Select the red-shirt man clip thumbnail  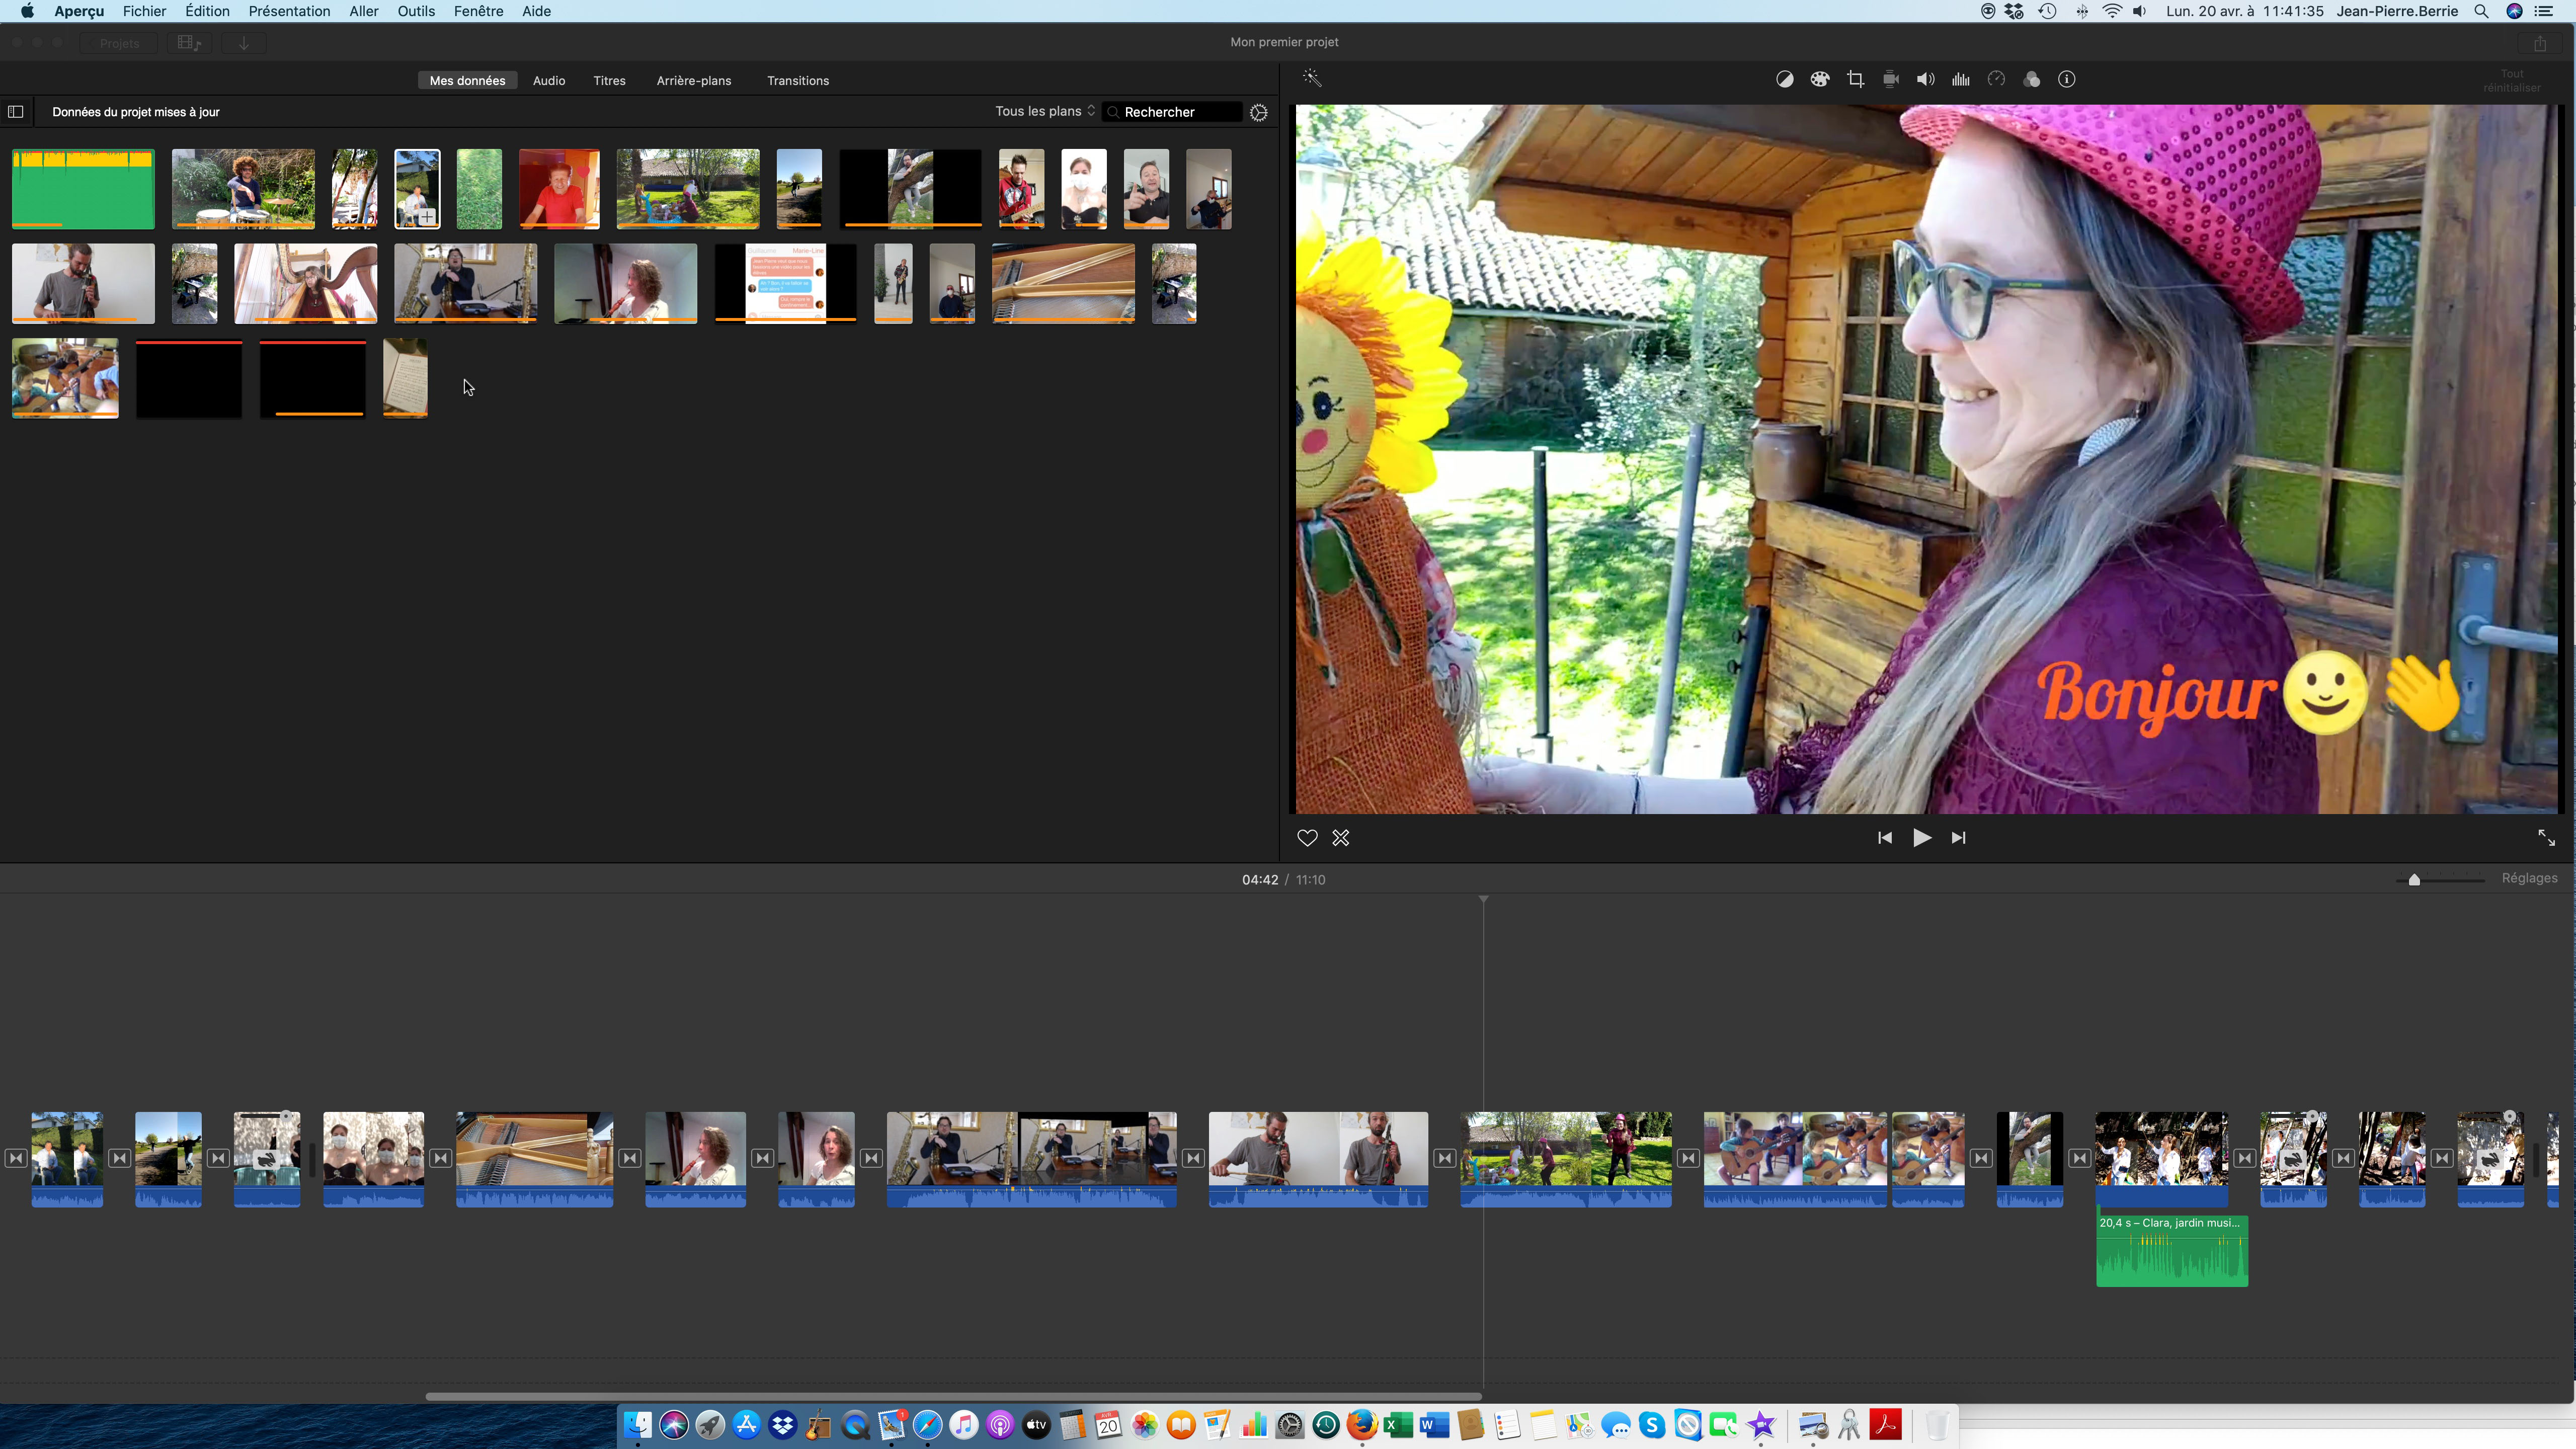[559, 189]
